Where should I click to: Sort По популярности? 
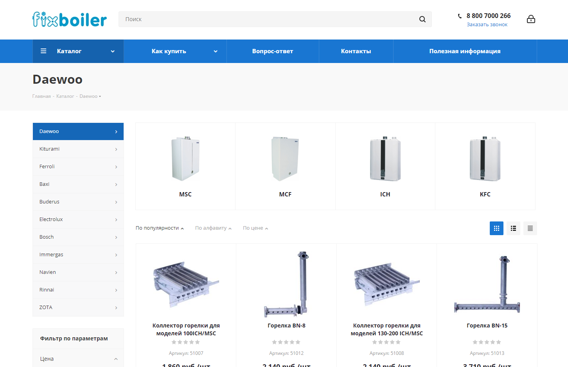click(160, 228)
